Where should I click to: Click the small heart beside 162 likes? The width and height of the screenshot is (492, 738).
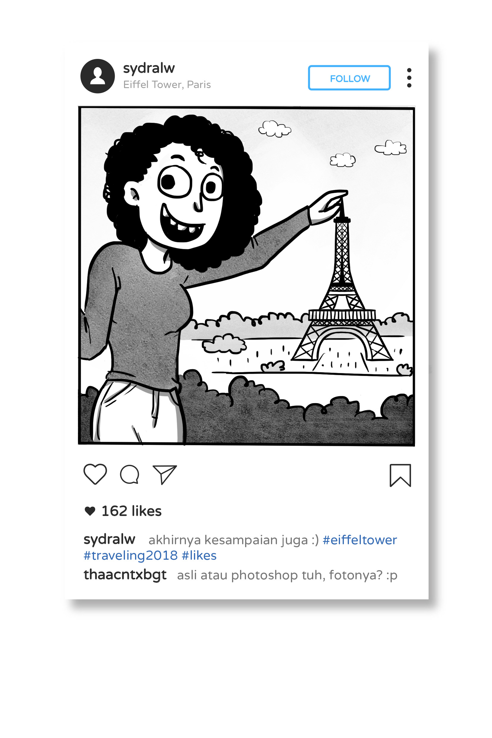[x=90, y=511]
